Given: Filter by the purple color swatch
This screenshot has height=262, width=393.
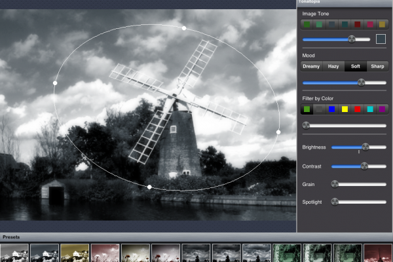Looking at the screenshot, I should pos(382,109).
